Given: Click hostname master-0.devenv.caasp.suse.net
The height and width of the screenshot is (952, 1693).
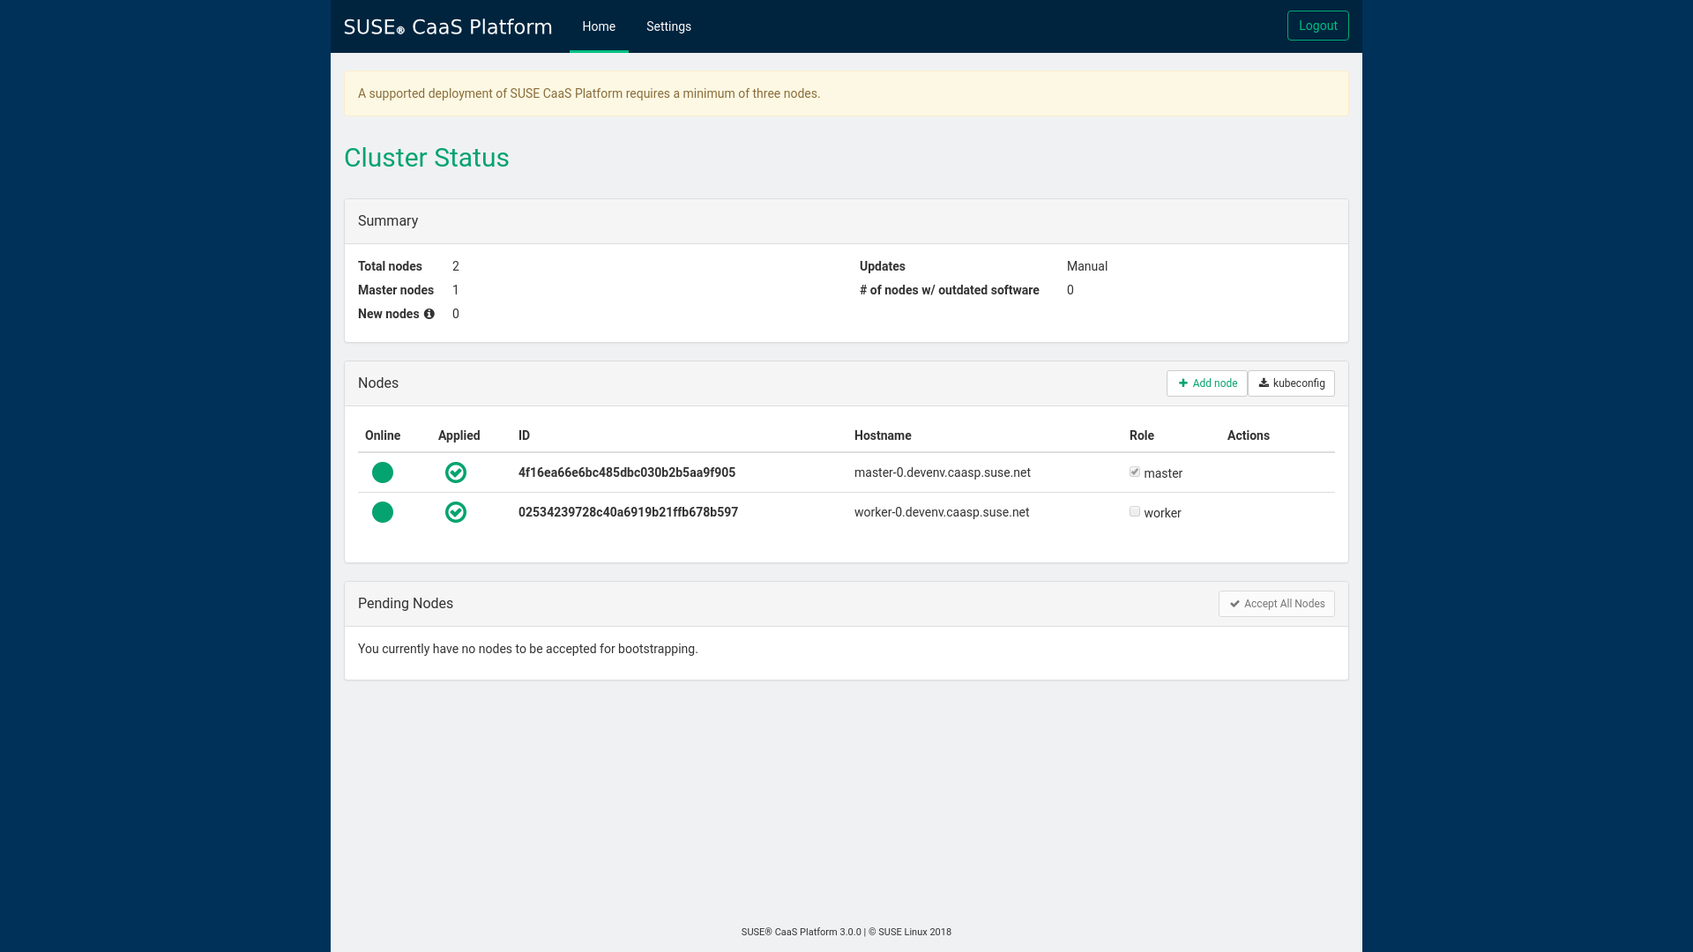Looking at the screenshot, I should coord(942,472).
